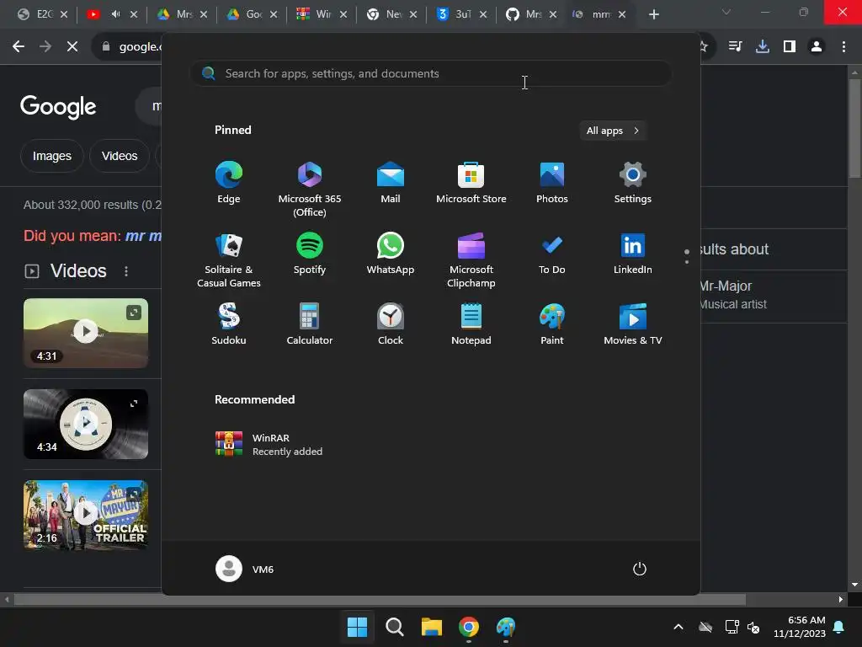Click the vertical scrollbar thumb in Chrome
The image size is (862, 647).
point(854,129)
